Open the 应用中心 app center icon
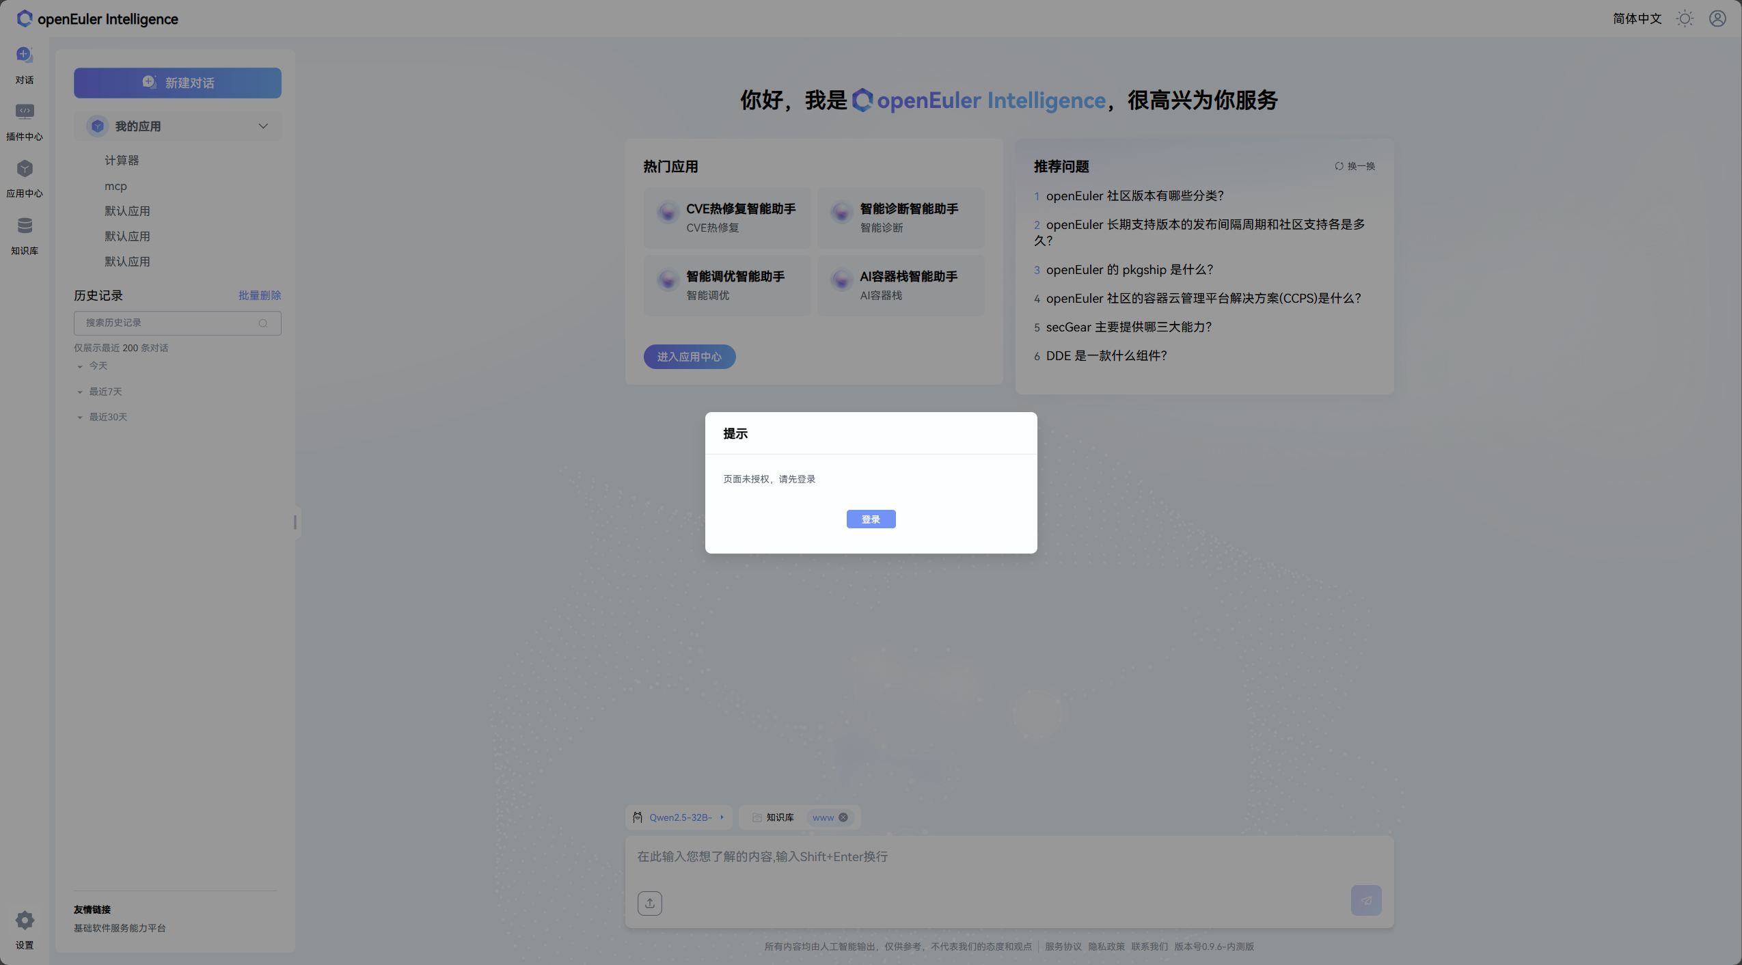The width and height of the screenshot is (1742, 965). coord(25,169)
